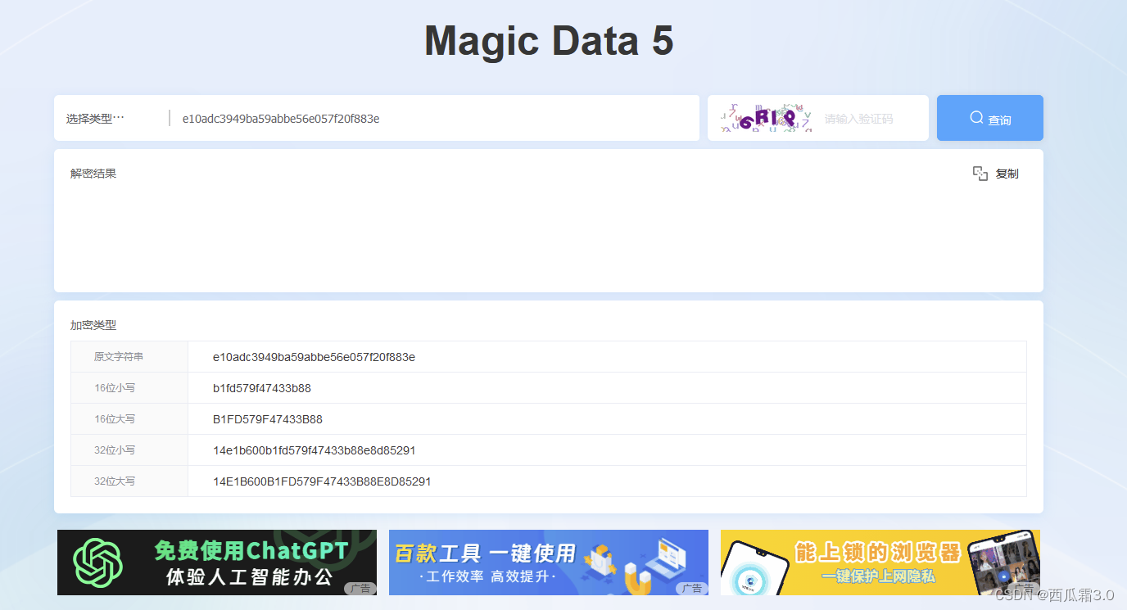1127x610 pixels.
Task: Click the 复制 copy link
Action: tap(1006, 173)
